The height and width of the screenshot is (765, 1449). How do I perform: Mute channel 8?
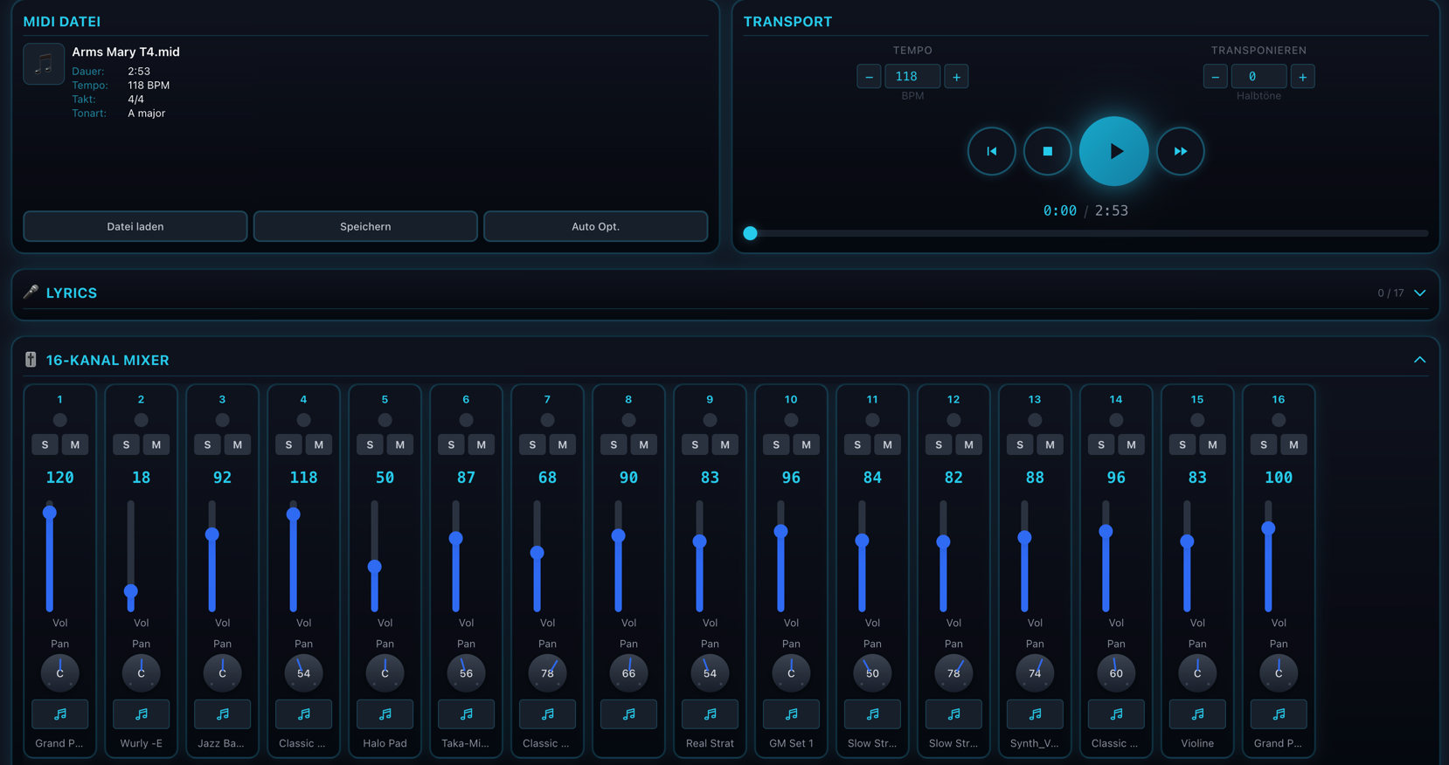644,445
